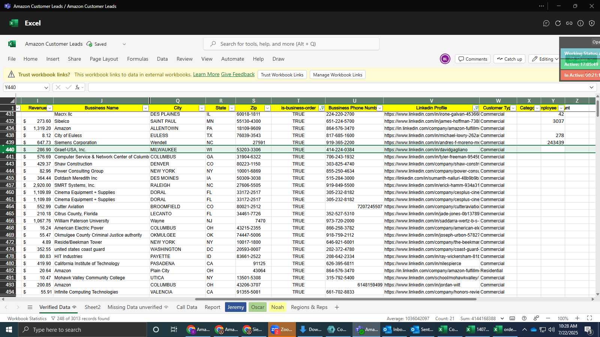Screen dimensions: 600x337
Task: Open the Windows notification center icon
Action: [589, 330]
